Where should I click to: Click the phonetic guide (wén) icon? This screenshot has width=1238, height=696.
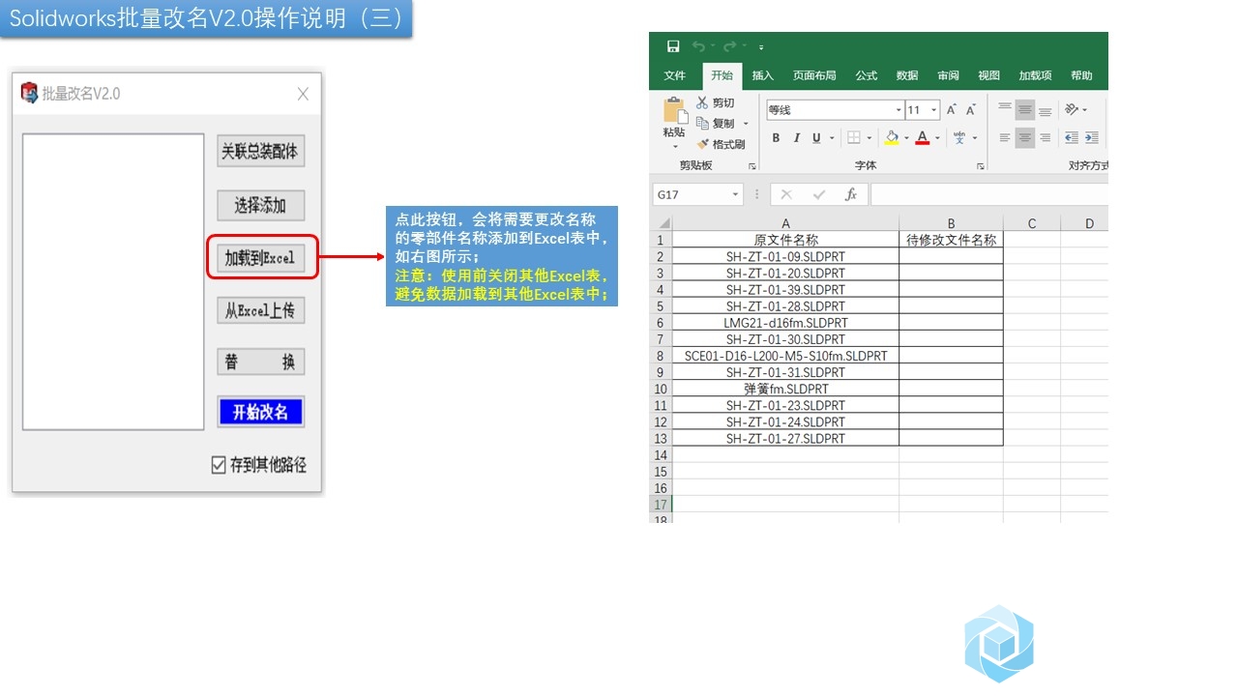point(958,138)
